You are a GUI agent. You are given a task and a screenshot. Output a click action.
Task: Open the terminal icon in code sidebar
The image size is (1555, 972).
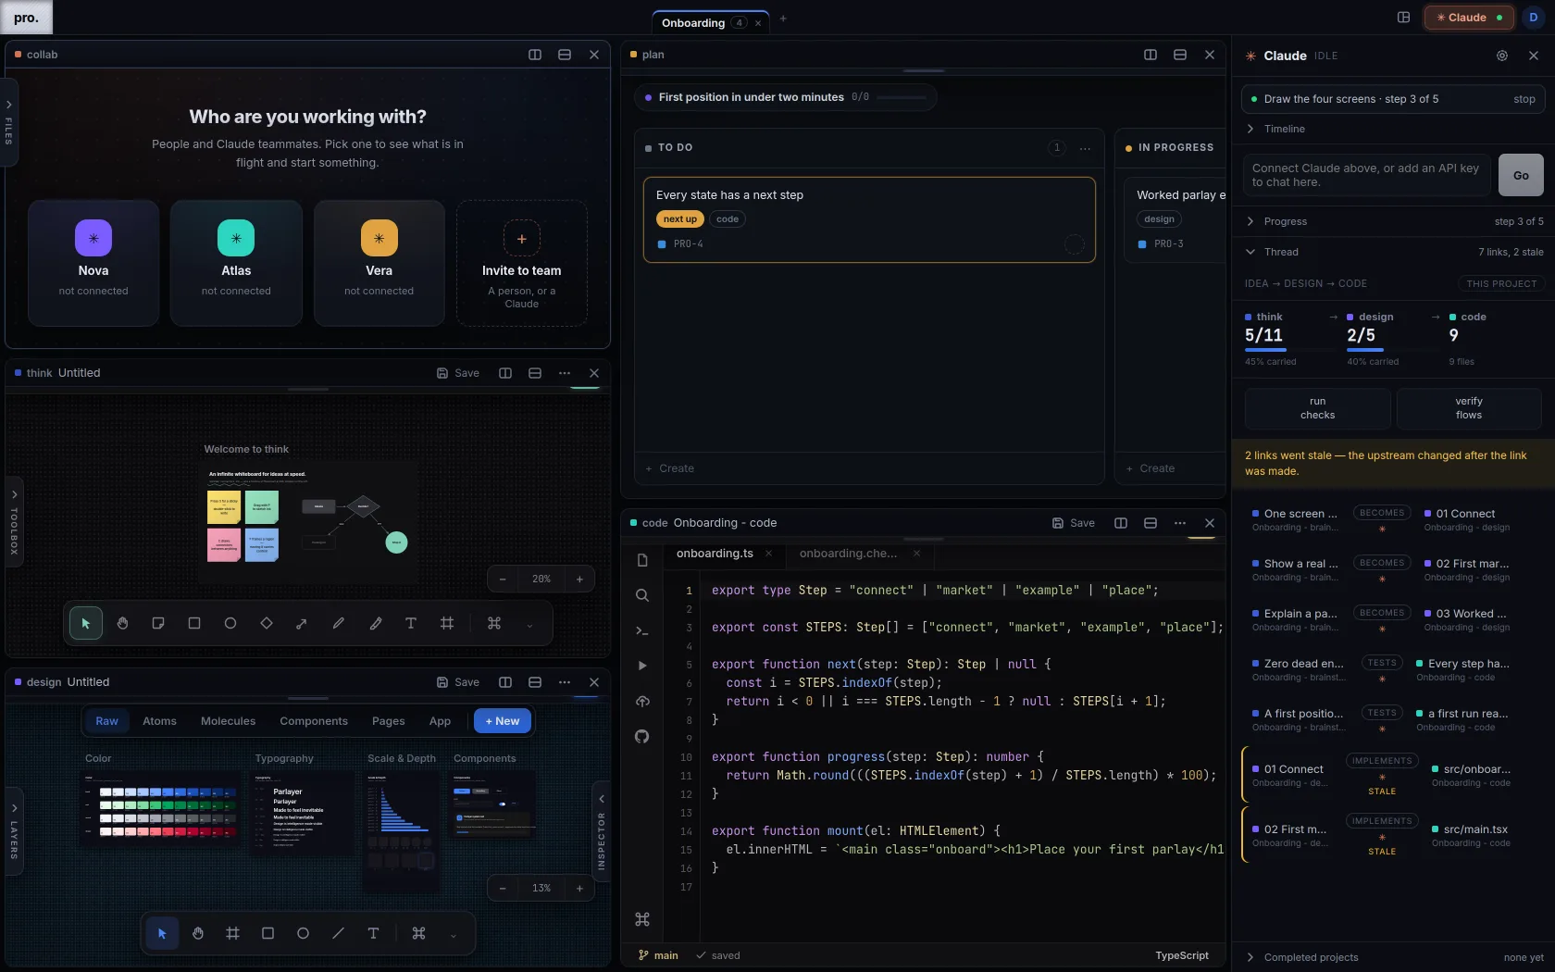(x=642, y=630)
